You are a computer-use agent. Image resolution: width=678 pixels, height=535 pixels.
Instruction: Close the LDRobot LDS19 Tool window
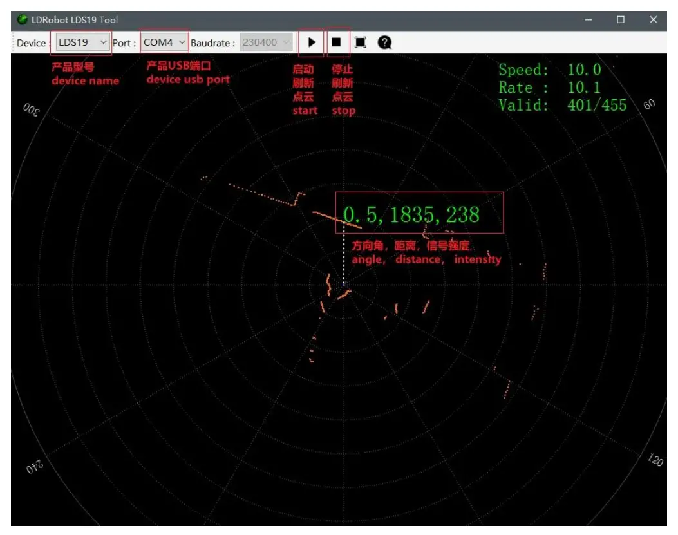pos(654,20)
